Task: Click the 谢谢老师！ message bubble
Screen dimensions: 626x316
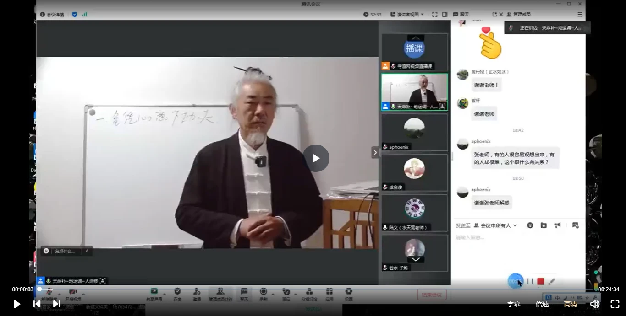Action: pyautogui.click(x=486, y=85)
